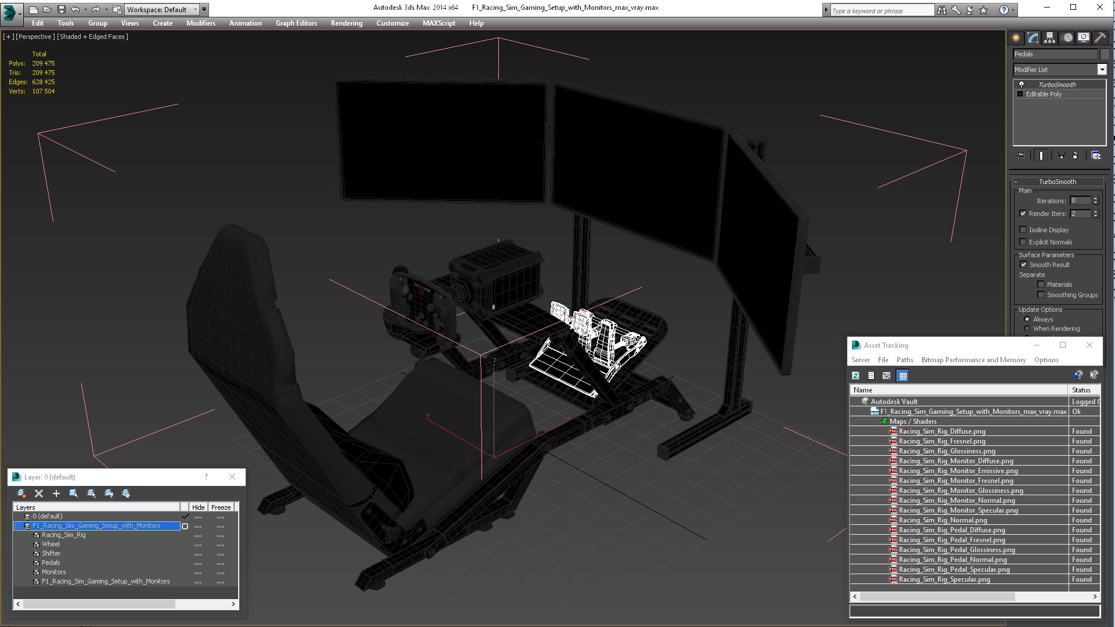Uncheck Smooth Result checkbox

[1023, 265]
